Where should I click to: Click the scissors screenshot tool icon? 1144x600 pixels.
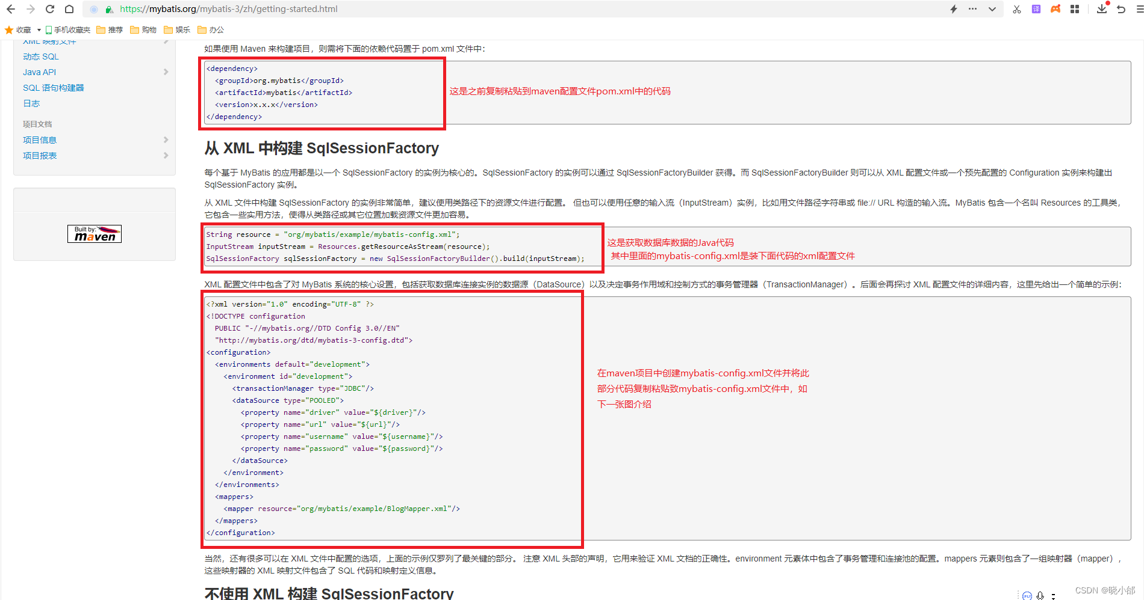click(x=1017, y=9)
